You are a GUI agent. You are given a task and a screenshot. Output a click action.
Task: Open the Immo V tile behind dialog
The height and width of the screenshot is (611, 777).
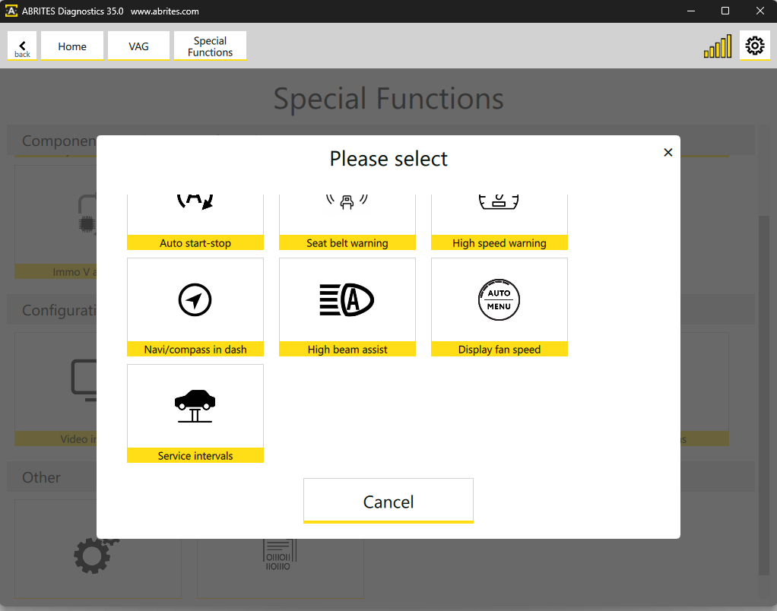pyautogui.click(x=55, y=222)
